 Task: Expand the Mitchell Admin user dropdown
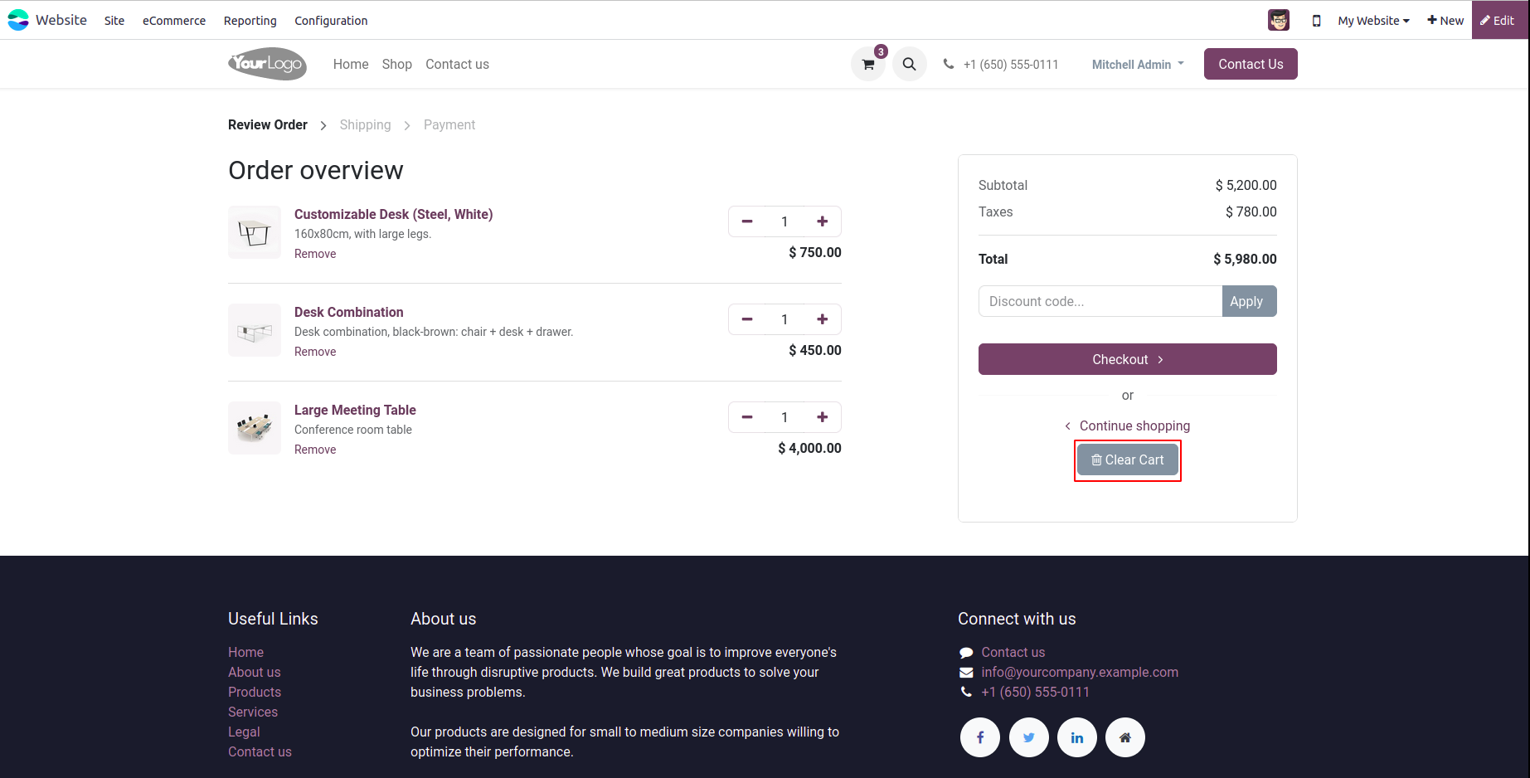[1138, 65]
